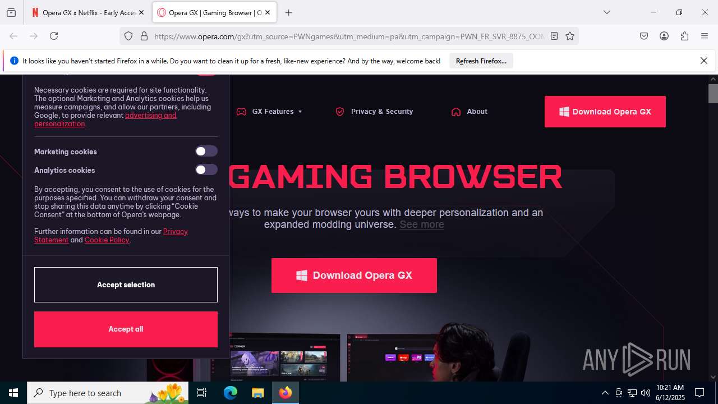Open the extensions puzzle icon
Image resolution: width=718 pixels, height=404 pixels.
[684, 36]
